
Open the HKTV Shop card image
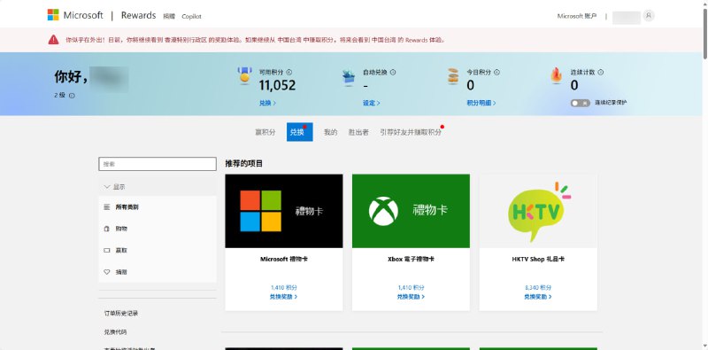coord(538,211)
